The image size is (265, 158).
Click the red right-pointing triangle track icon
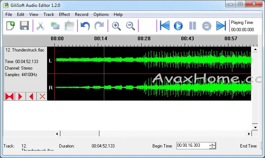click(20, 96)
